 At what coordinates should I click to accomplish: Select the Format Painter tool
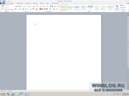tap(9, 10)
